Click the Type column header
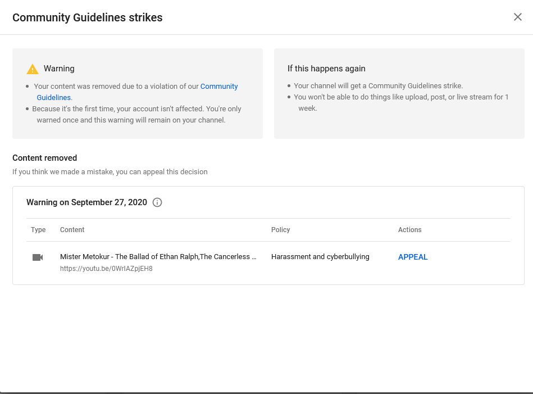The image size is (533, 394). (38, 230)
